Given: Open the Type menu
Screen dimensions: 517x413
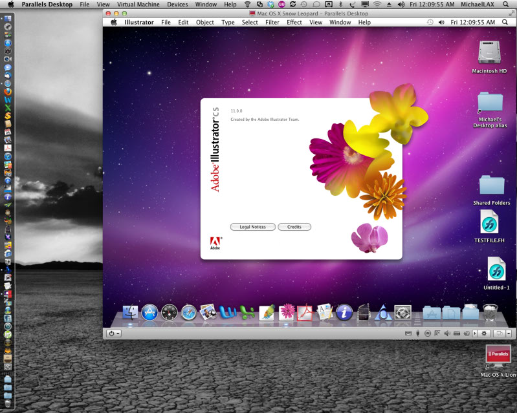Looking at the screenshot, I should tap(228, 22).
